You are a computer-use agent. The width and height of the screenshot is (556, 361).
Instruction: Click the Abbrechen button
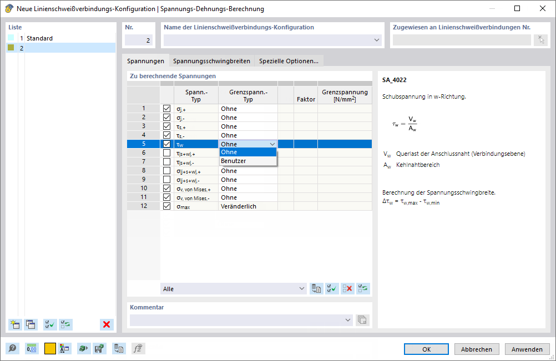tap(477, 349)
